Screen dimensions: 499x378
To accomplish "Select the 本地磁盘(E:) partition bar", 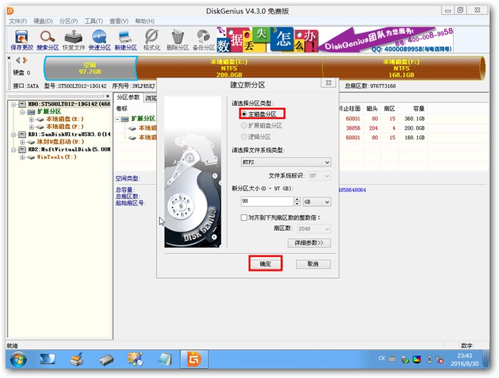I will coord(229,68).
